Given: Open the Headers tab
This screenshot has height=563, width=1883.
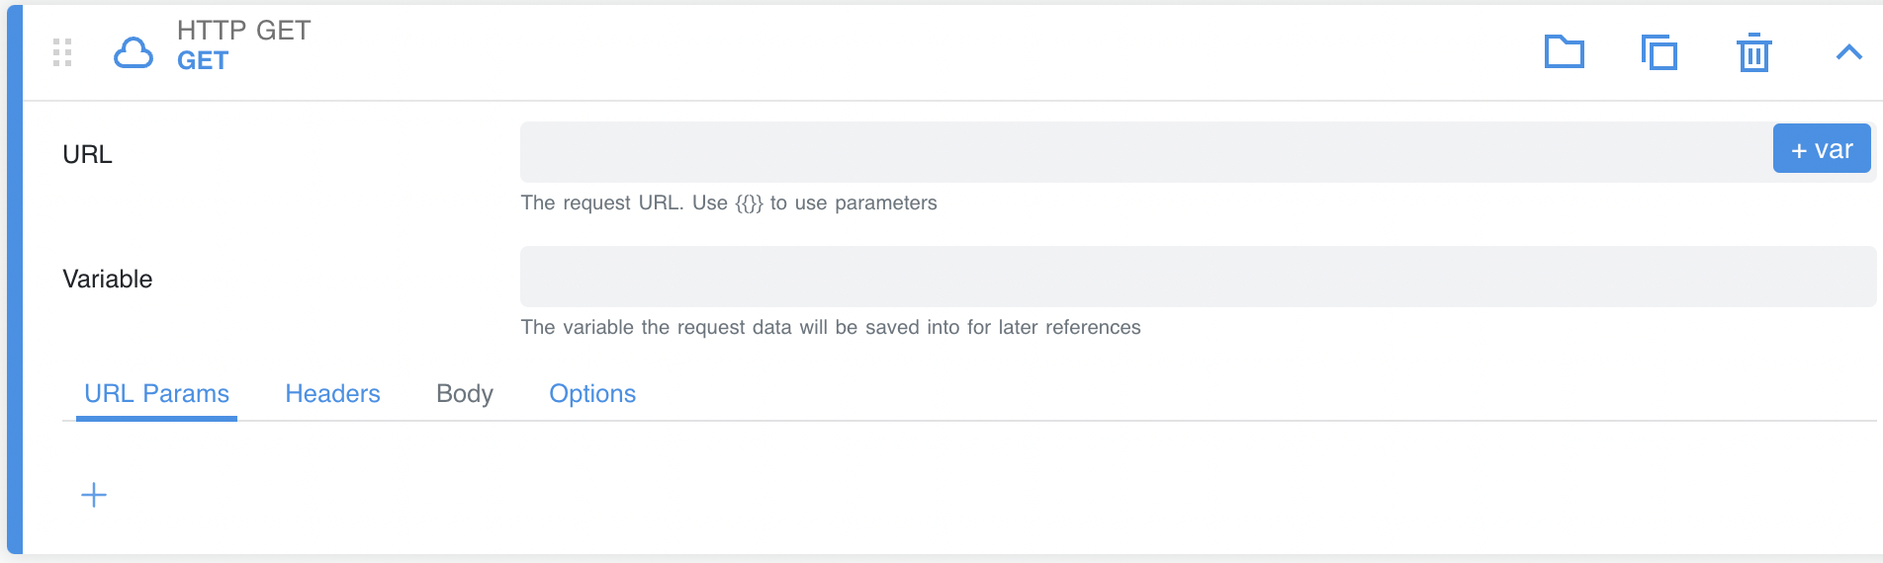Looking at the screenshot, I should [332, 394].
